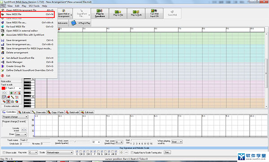Click the Play to Both toolbar button
The image size is (269, 162).
(136, 13)
